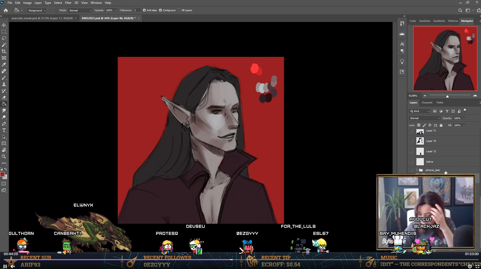Screen dimensions: 481x269
Task: Toggle the layer filter on/off switch
Action: [x=465, y=110]
